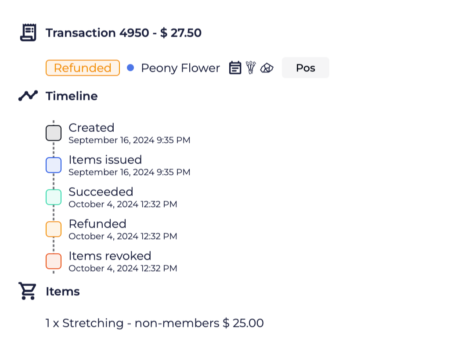The image size is (454, 353).
Task: Select the orange Refunded timeline marker
Action: pyautogui.click(x=54, y=229)
